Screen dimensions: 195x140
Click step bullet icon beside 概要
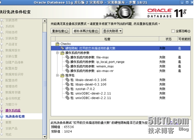click(2, 122)
